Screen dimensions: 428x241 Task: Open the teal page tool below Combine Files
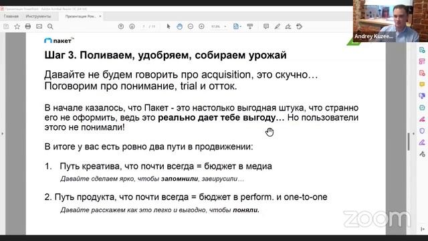pyautogui.click(x=422, y=107)
